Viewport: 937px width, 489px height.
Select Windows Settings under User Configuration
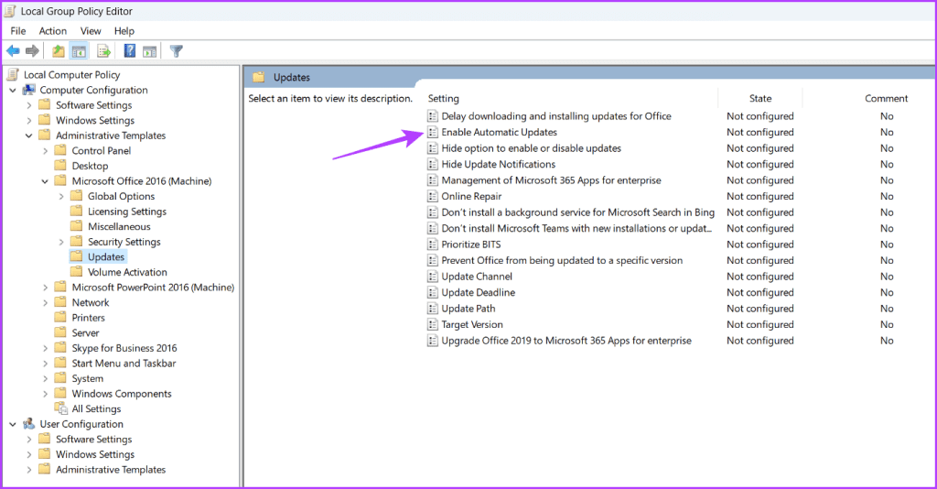point(95,454)
